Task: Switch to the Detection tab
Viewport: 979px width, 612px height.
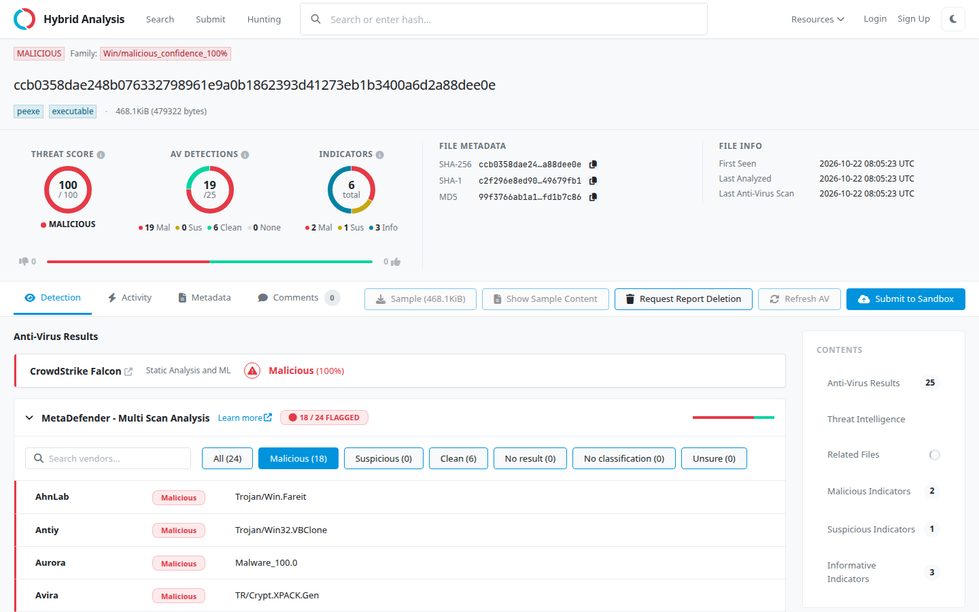Action: [52, 298]
